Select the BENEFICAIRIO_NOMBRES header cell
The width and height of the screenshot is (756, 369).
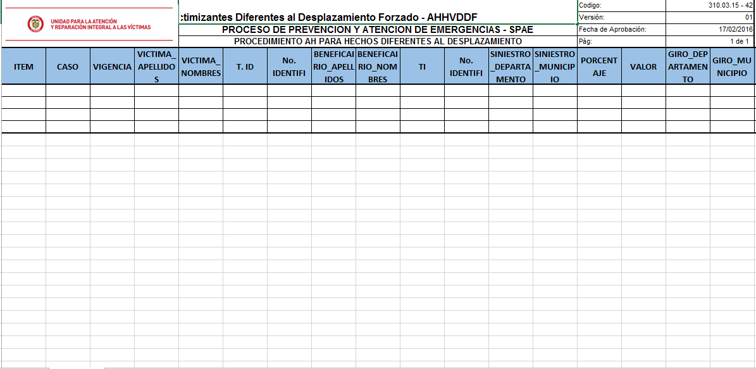pyautogui.click(x=378, y=66)
